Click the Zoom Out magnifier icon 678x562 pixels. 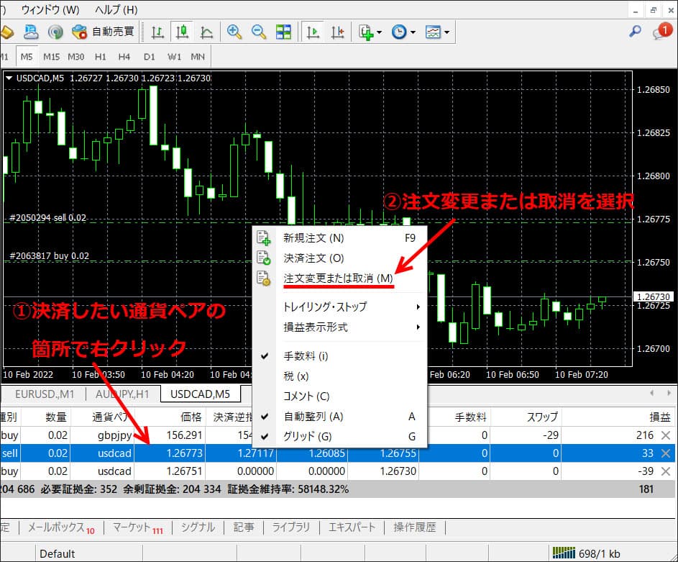259,32
